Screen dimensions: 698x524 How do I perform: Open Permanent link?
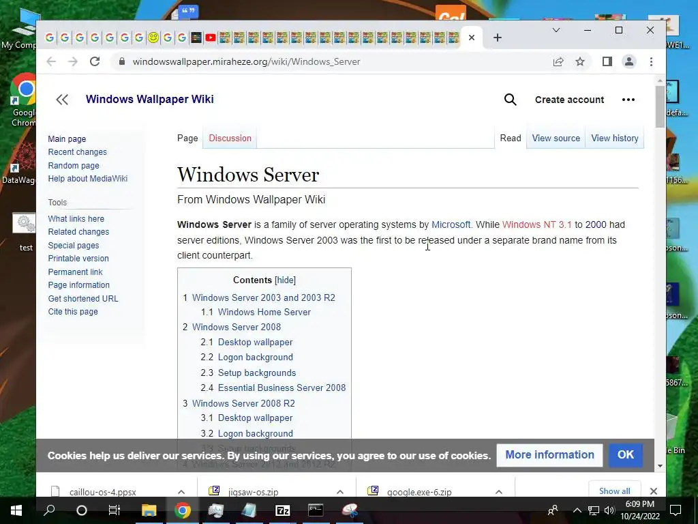tap(75, 272)
